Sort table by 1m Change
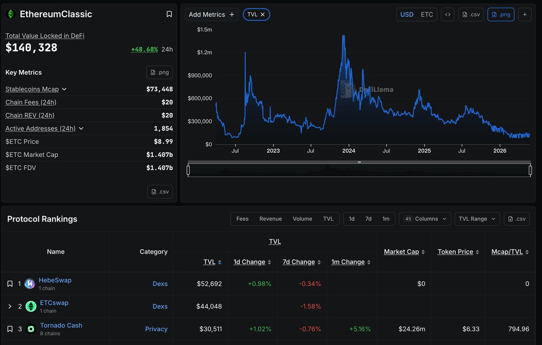The image size is (542, 345). point(351,262)
